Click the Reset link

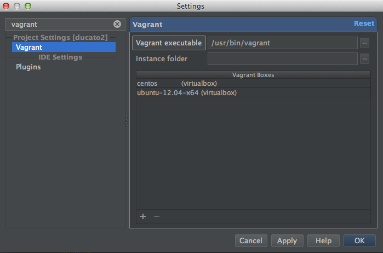click(364, 23)
